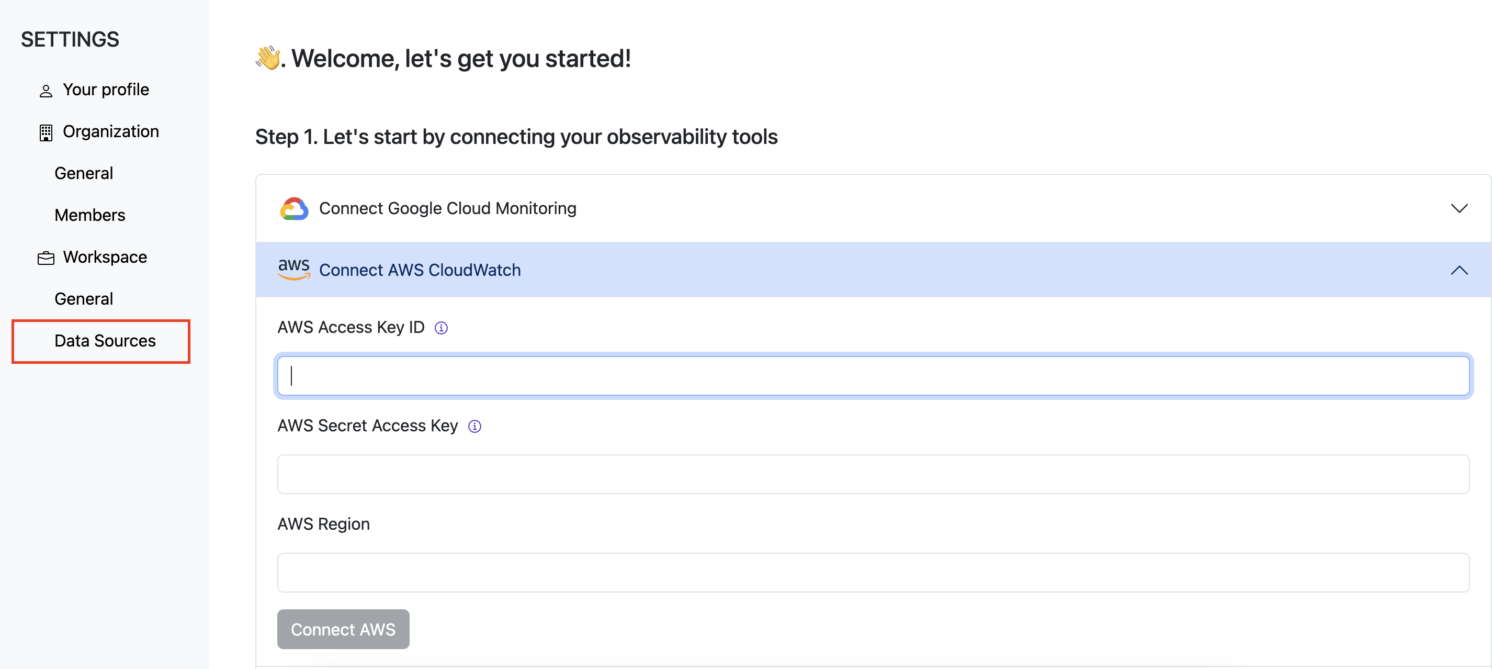Click Connect AWS CloudWatch header text

click(x=420, y=270)
